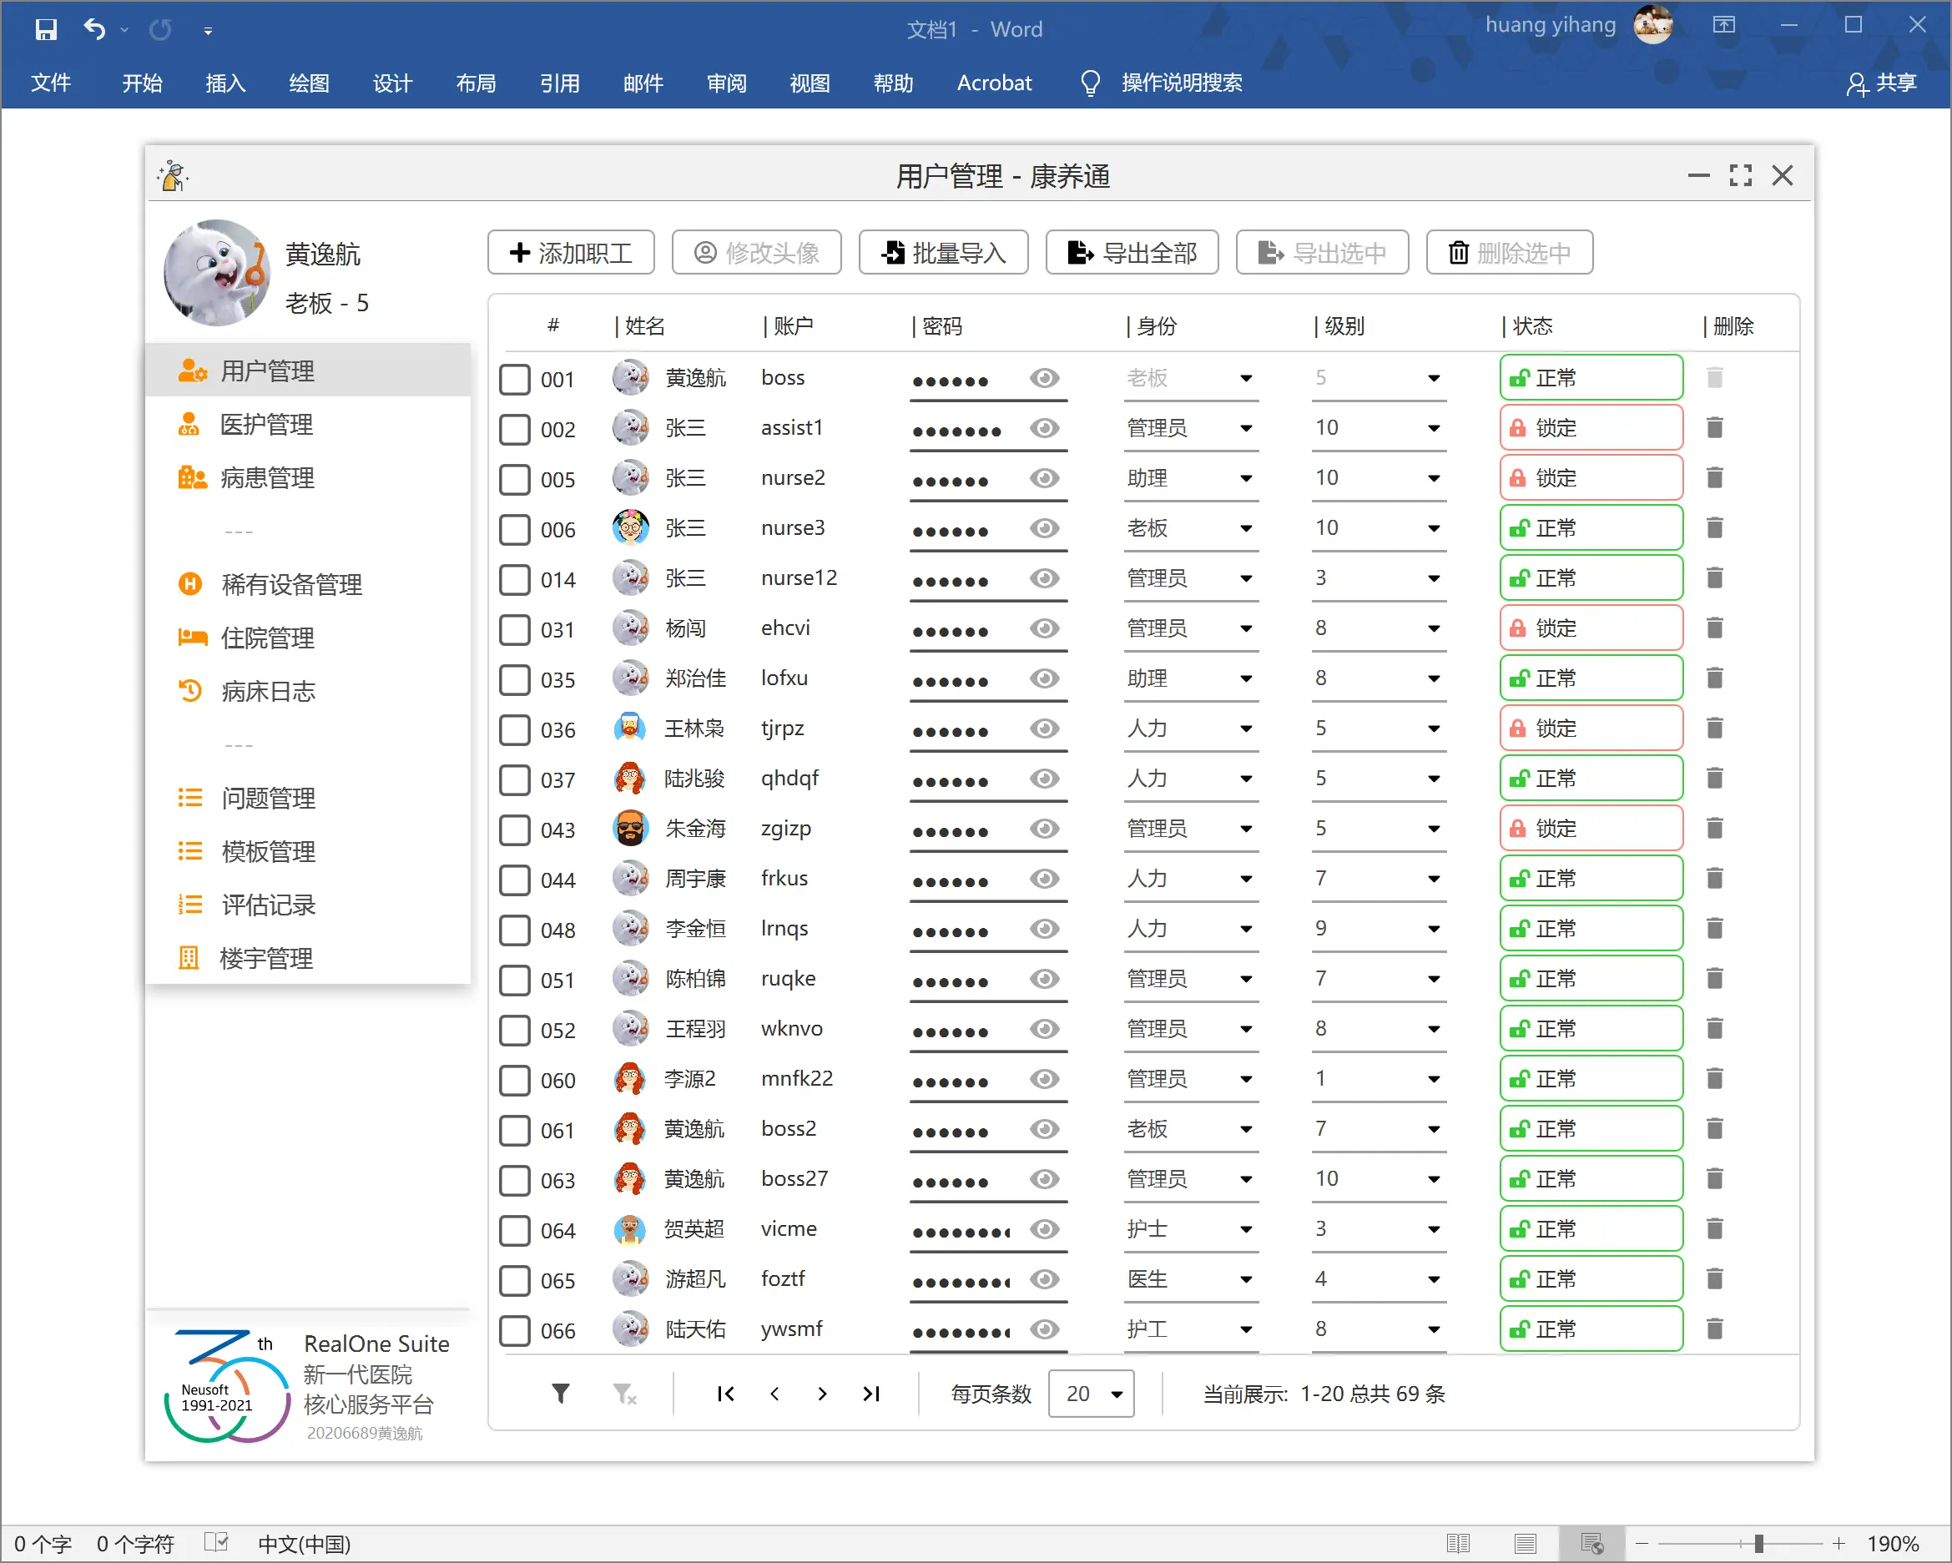Open 每页条数 dropdown showing 20
This screenshot has width=1952, height=1563.
tap(1091, 1394)
